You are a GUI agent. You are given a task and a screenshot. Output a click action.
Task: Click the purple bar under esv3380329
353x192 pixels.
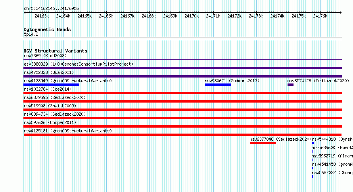tap(182, 68)
